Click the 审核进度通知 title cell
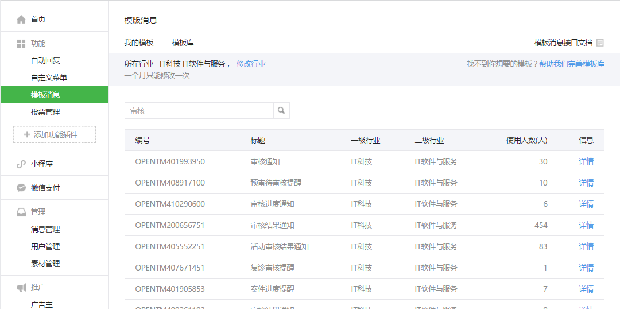The image size is (620, 309). (x=273, y=204)
